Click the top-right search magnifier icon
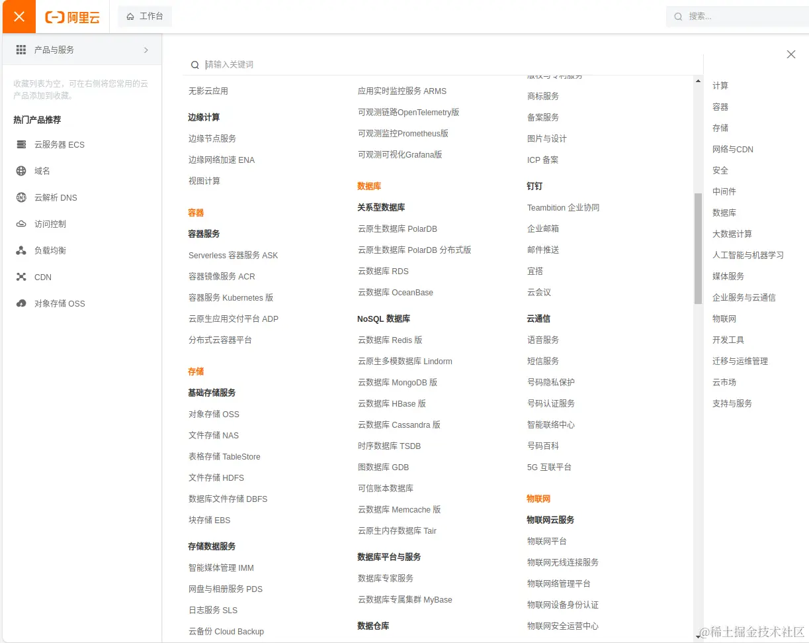 (x=678, y=17)
